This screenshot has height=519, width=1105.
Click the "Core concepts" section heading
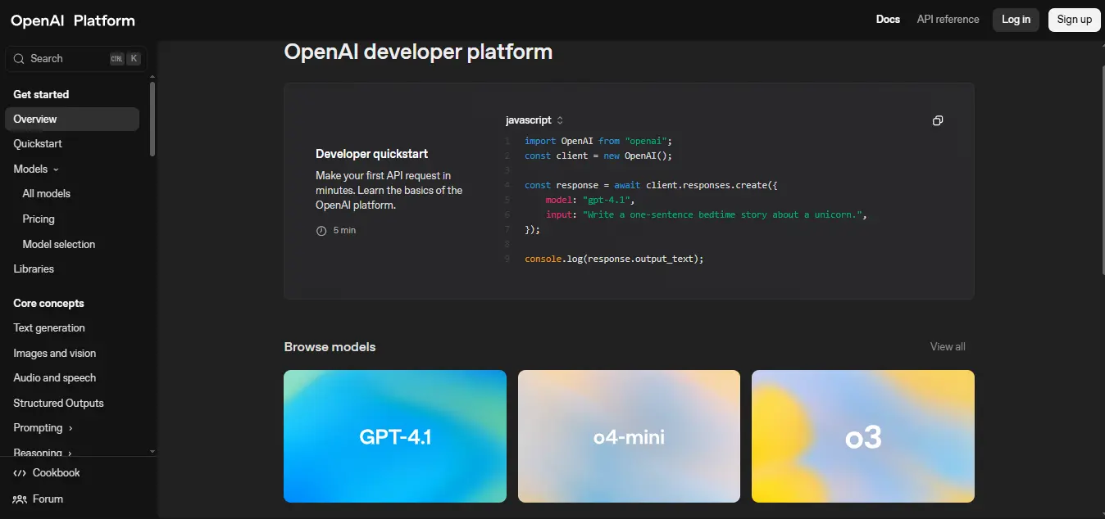[x=48, y=304]
